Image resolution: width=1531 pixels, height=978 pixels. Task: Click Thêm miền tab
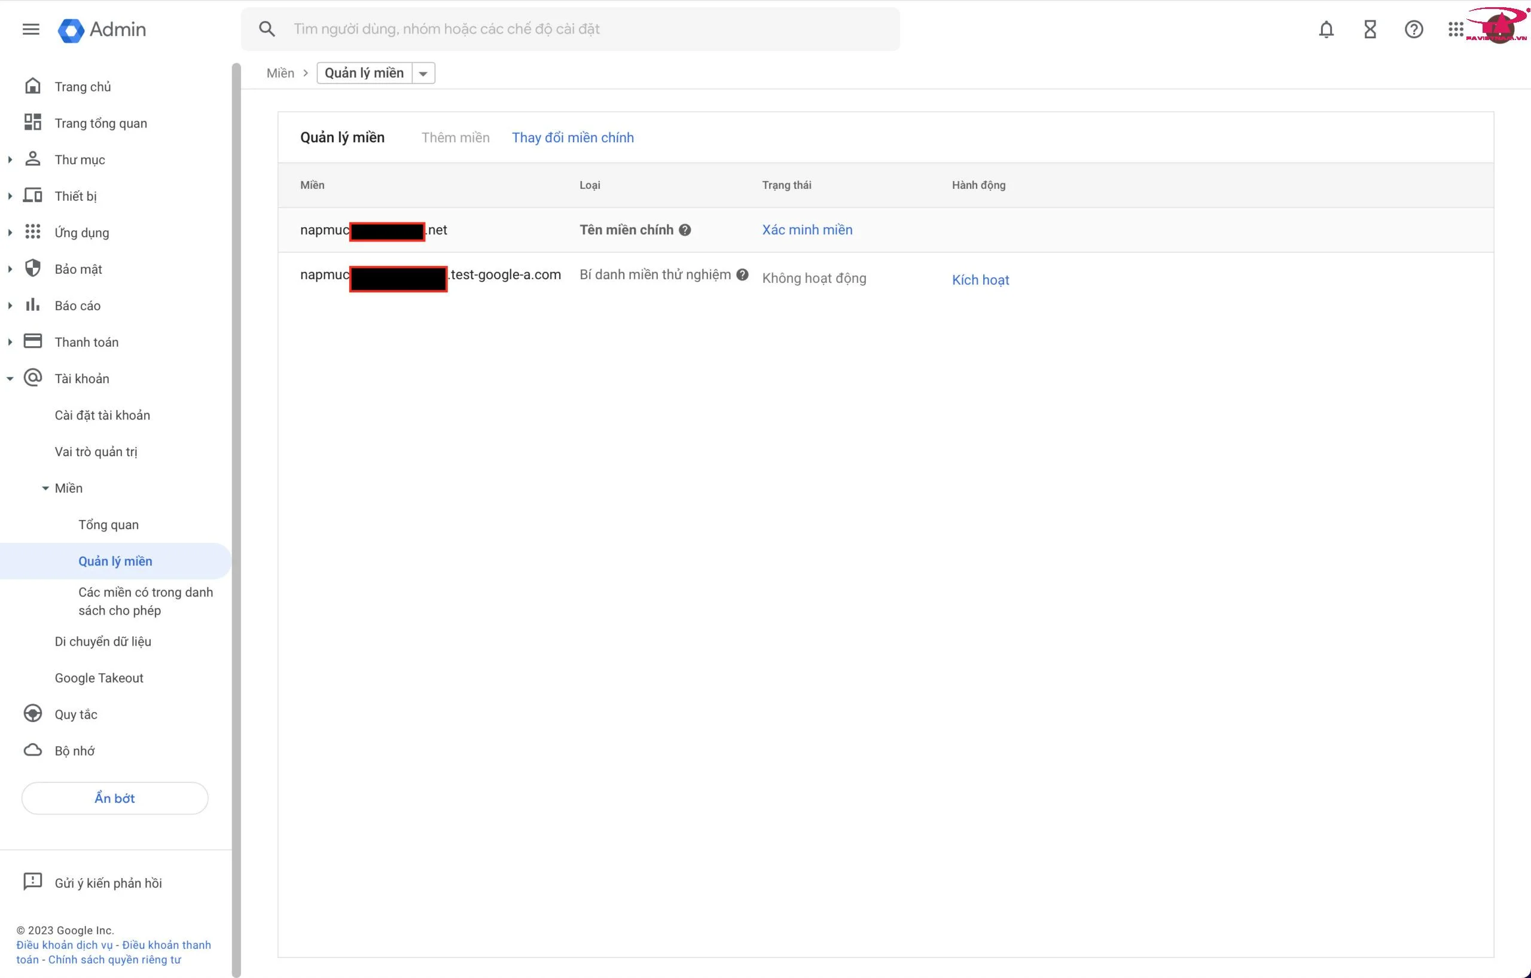click(455, 137)
